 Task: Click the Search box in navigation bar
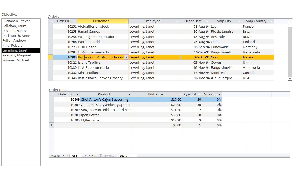coord(128,156)
